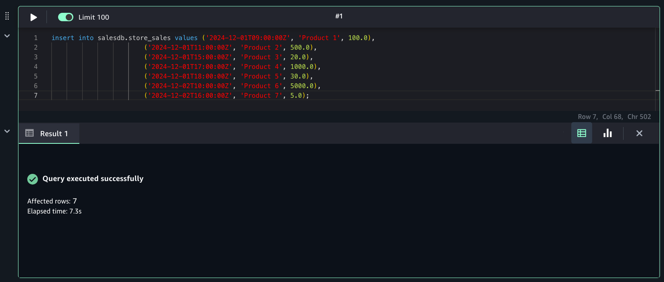Click the value 30.0 in line 5
This screenshot has width=664, height=282.
pos(298,76)
